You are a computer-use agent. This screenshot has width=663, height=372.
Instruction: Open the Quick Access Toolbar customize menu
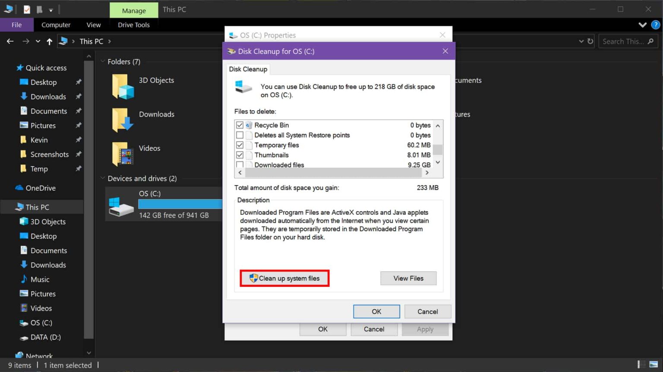pos(51,9)
